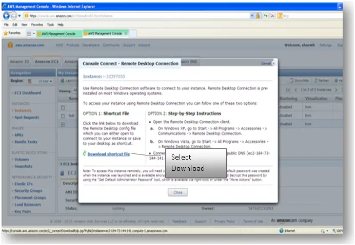Tick the checkbox in the 'test' instance row

point(63,116)
